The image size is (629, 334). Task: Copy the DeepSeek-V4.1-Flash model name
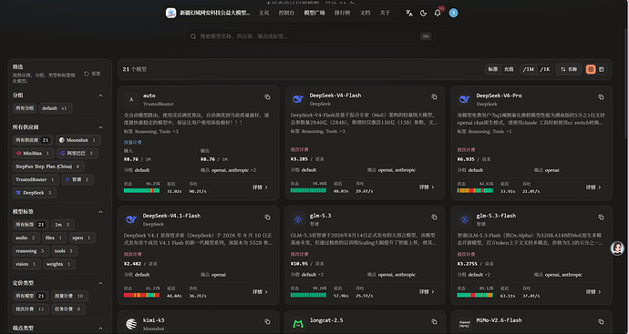(x=267, y=218)
